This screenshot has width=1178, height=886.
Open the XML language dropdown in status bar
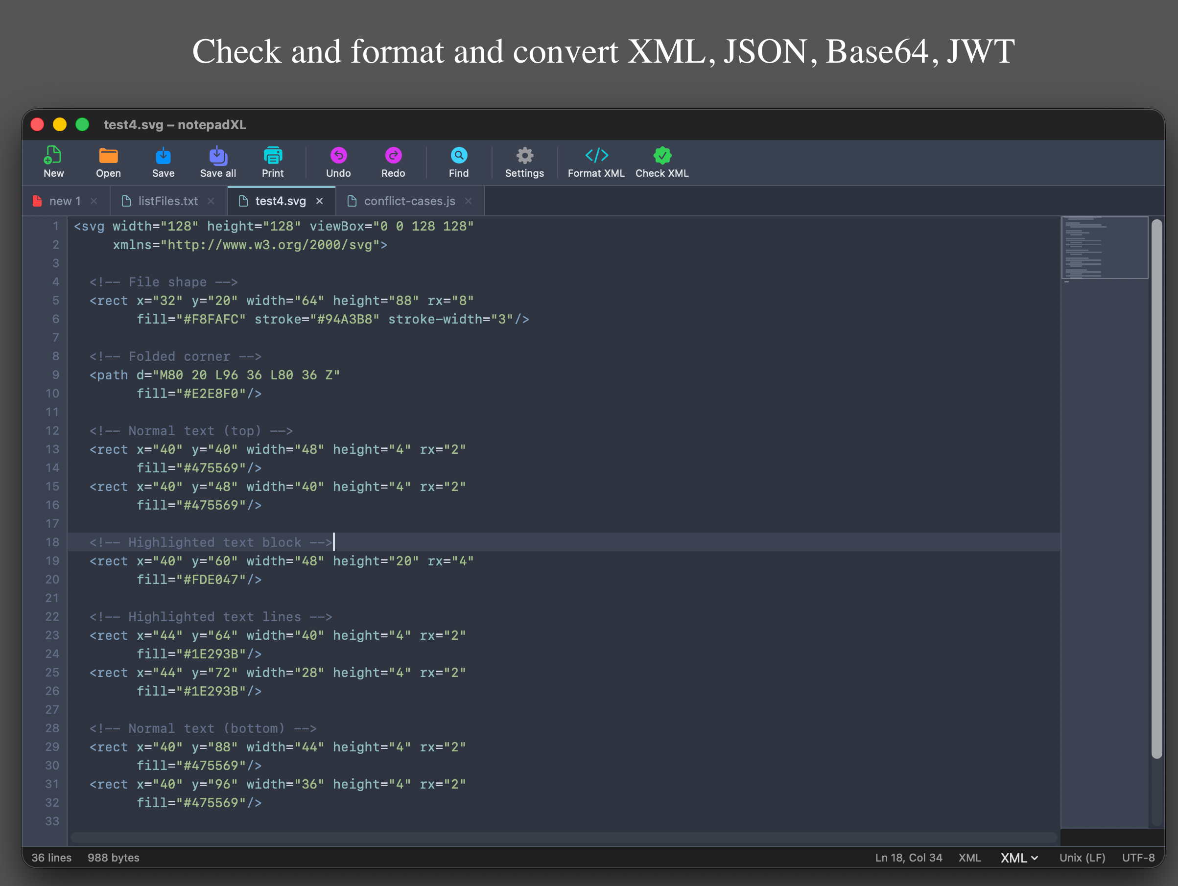[x=1019, y=858]
